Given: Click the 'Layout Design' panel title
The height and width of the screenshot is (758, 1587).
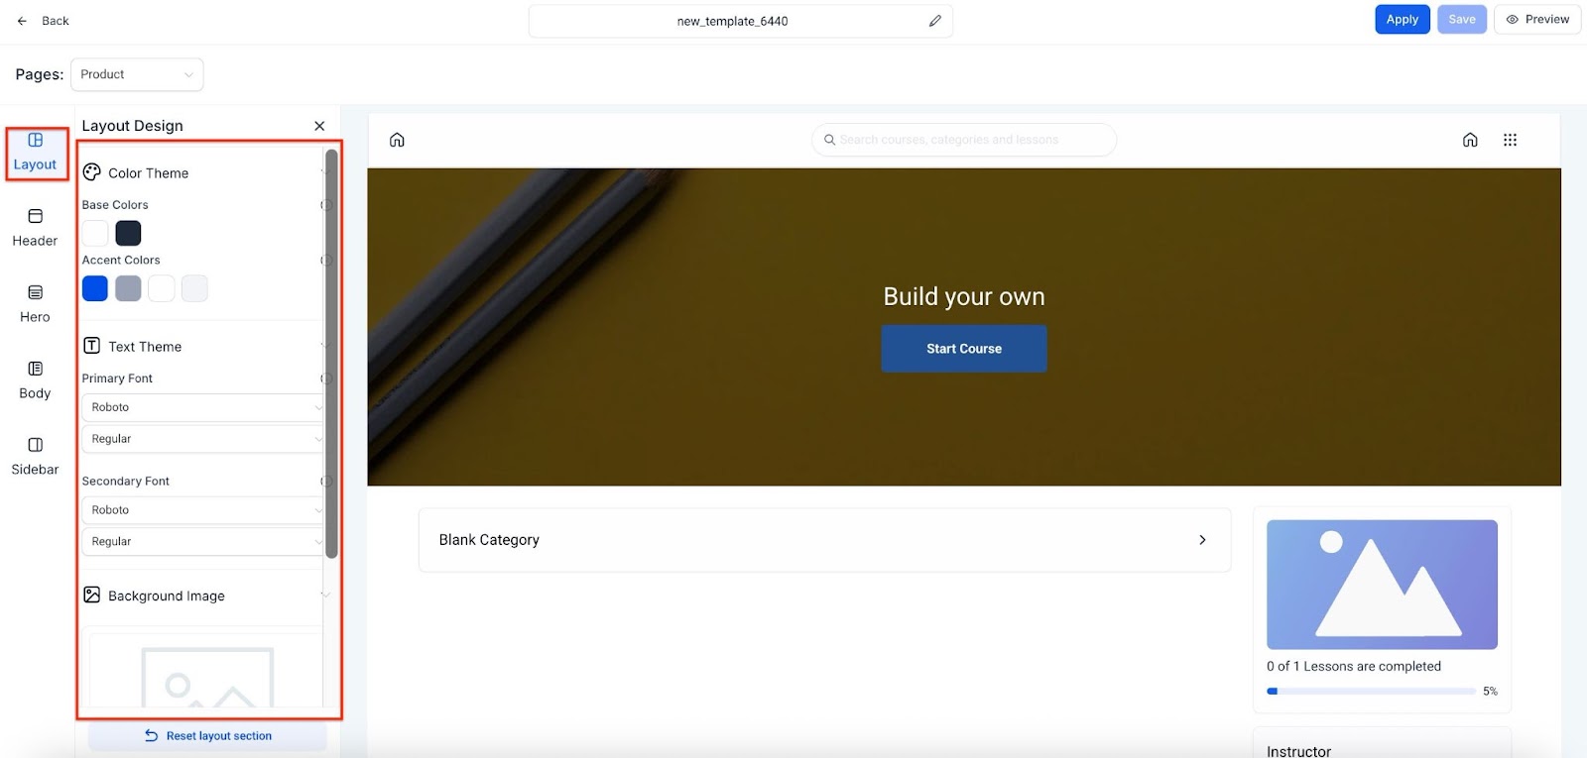Looking at the screenshot, I should (x=132, y=126).
